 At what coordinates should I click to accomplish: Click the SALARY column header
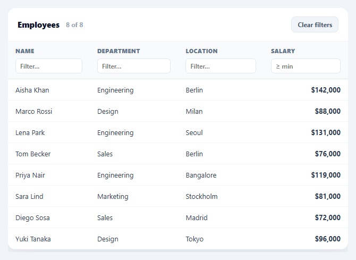pyautogui.click(x=283, y=51)
